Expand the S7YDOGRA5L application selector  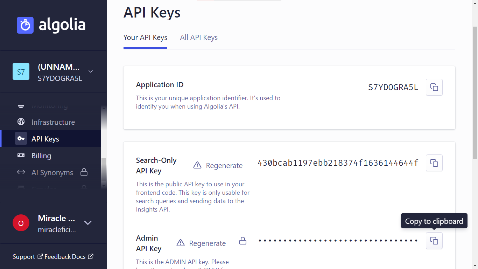click(x=90, y=71)
